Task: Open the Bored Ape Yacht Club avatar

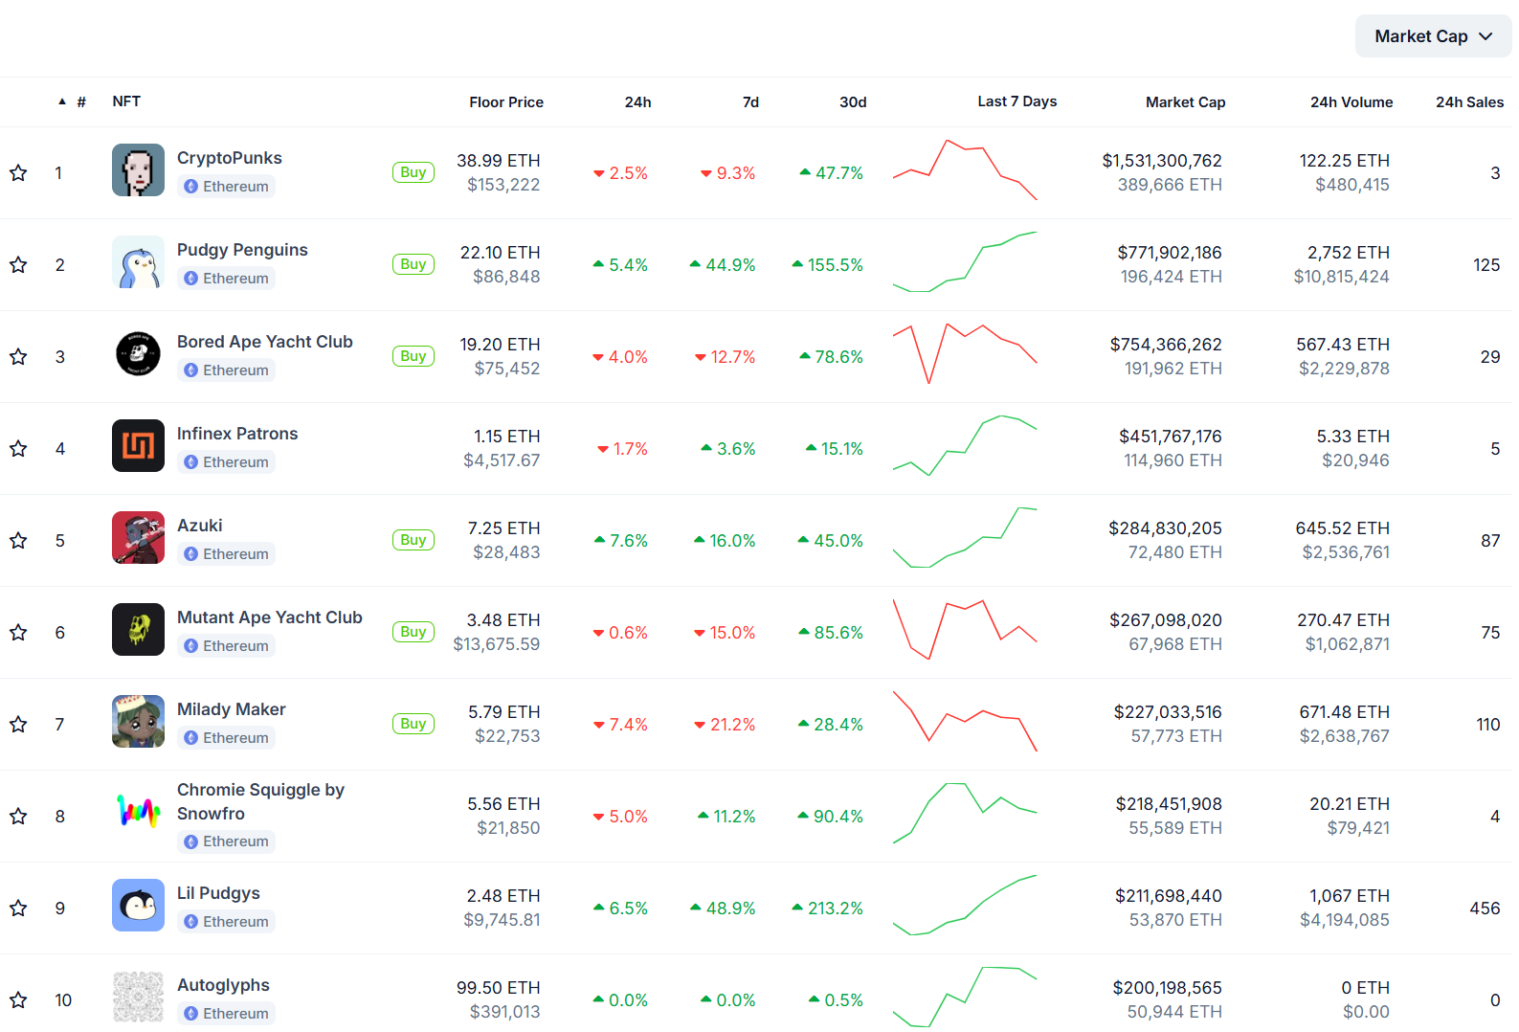Action: tap(138, 353)
